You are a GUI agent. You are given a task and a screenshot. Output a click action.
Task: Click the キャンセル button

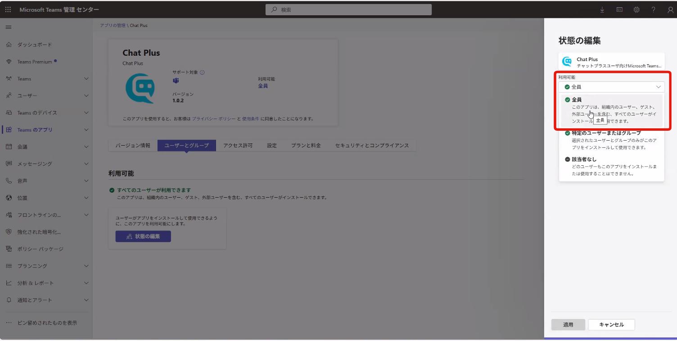click(611, 325)
